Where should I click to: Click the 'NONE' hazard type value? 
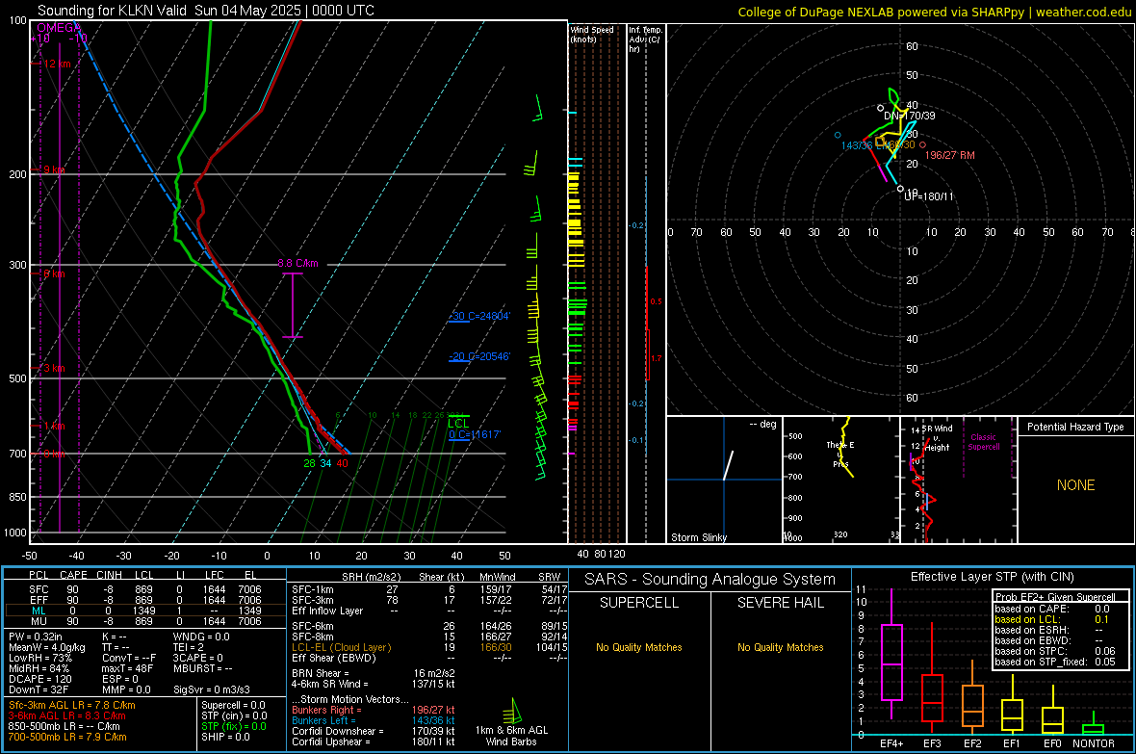pos(1075,485)
